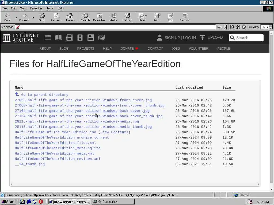Click the binoculars find icon in address bar row
The height and width of the screenshot is (205, 274).
pos(238,27)
